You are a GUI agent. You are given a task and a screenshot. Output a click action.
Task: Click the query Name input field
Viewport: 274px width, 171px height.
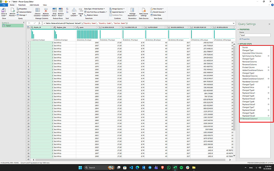(255, 35)
